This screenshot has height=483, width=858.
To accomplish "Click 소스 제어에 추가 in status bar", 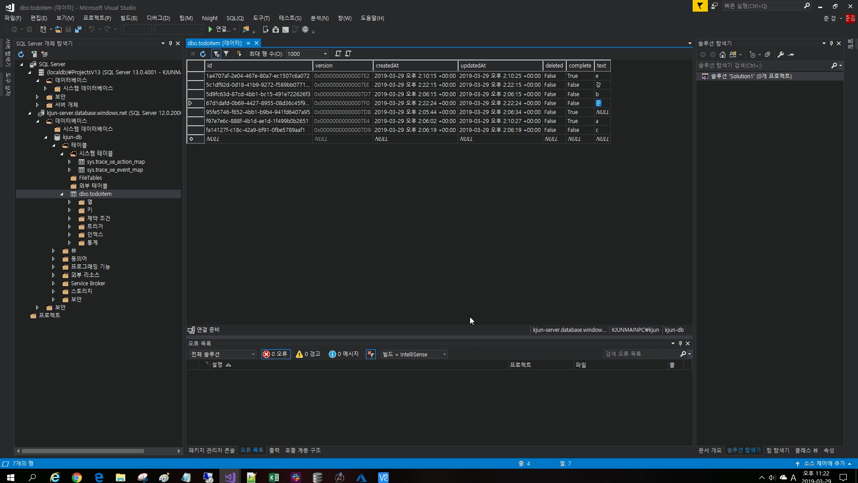I will coord(824,463).
